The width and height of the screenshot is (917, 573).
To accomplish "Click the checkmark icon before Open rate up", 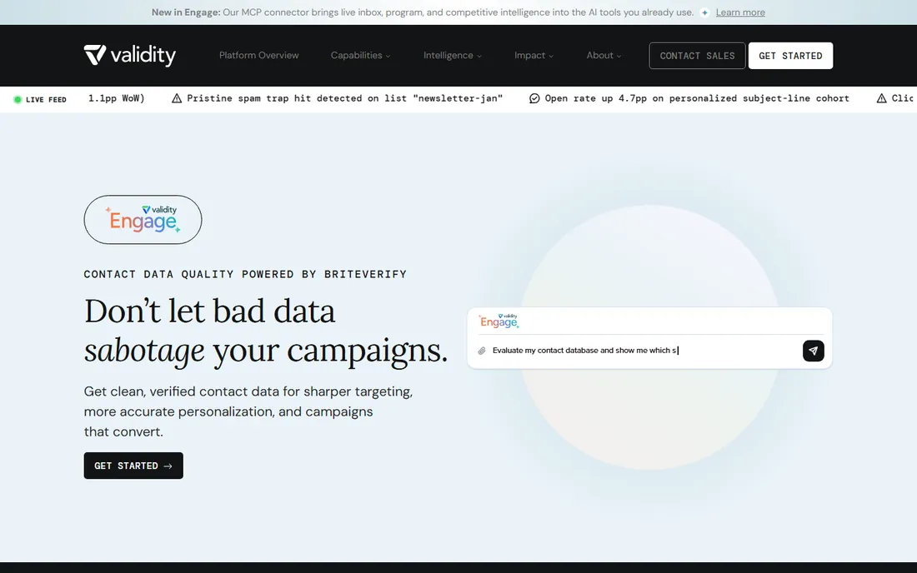I will coord(534,99).
